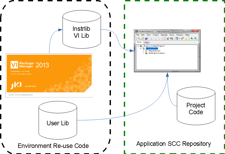
Task: Select the Build Specifications tree item
Action: [x=157, y=53]
